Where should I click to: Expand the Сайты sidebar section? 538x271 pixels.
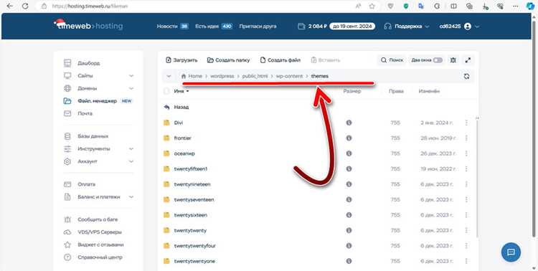click(131, 75)
